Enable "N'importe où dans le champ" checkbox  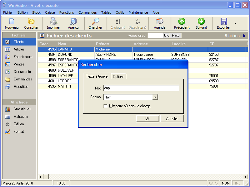(x=106, y=106)
